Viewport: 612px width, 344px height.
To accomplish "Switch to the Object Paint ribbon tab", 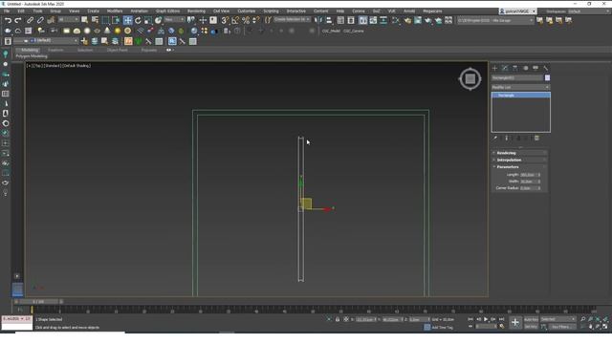I will (117, 50).
